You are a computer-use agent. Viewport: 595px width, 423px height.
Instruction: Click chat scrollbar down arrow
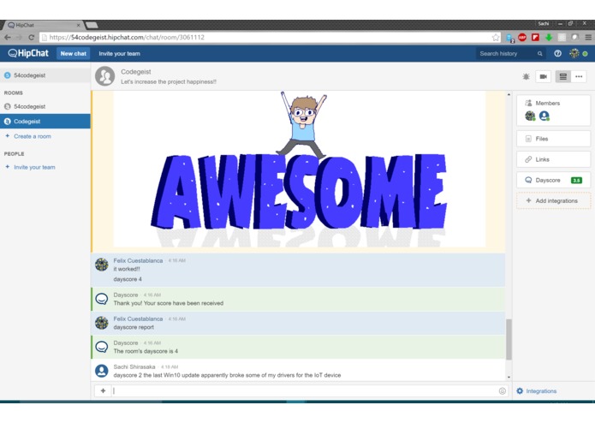(509, 377)
